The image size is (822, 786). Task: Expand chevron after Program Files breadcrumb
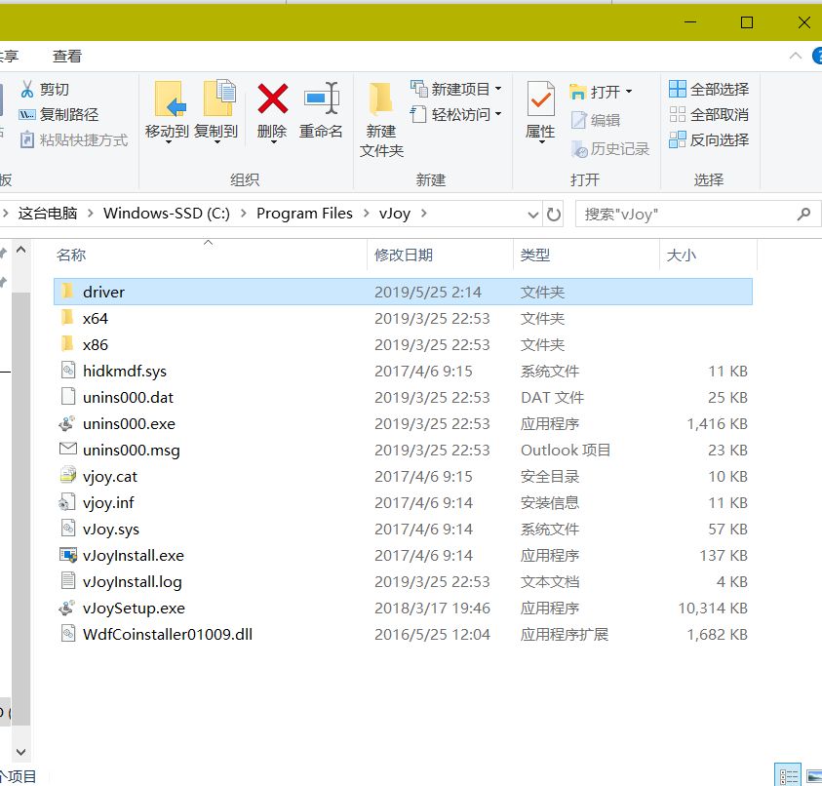pyautogui.click(x=366, y=214)
